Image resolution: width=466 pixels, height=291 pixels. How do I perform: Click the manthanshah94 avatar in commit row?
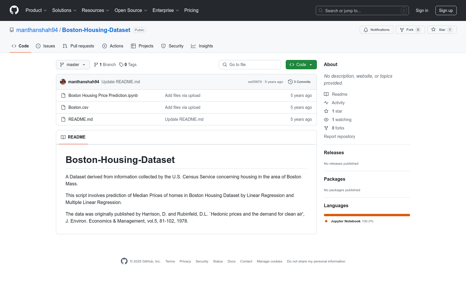click(x=63, y=82)
